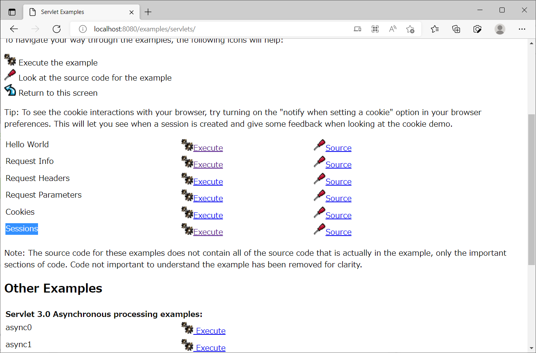The height and width of the screenshot is (353, 536).
Task: Click the Execute gear icon for Cookies example
Action: (x=187, y=212)
